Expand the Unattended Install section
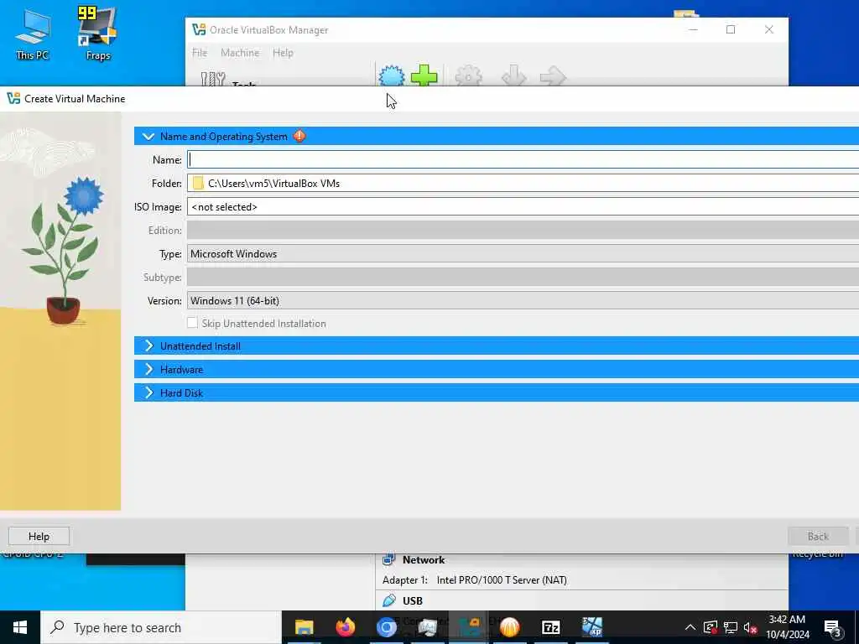The width and height of the screenshot is (859, 644). 148,345
